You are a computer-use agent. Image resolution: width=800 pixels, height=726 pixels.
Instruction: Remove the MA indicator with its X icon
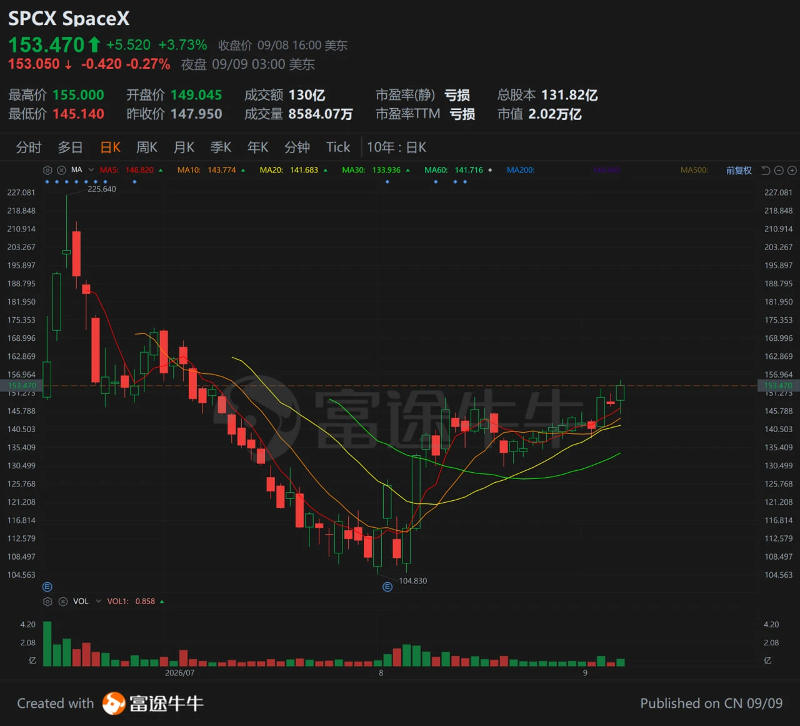61,170
